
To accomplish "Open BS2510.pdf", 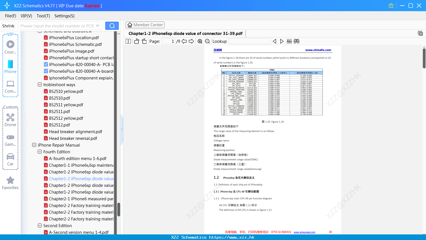I will tap(59, 98).
